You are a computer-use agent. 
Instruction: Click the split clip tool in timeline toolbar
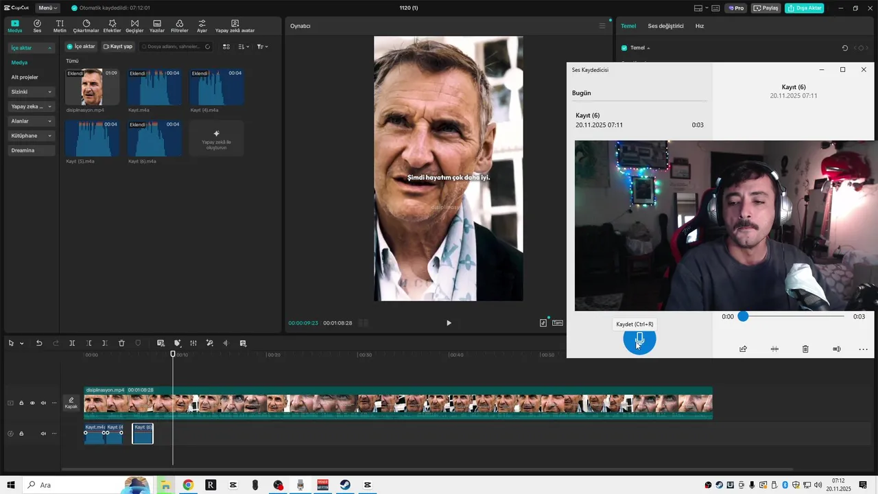72,343
